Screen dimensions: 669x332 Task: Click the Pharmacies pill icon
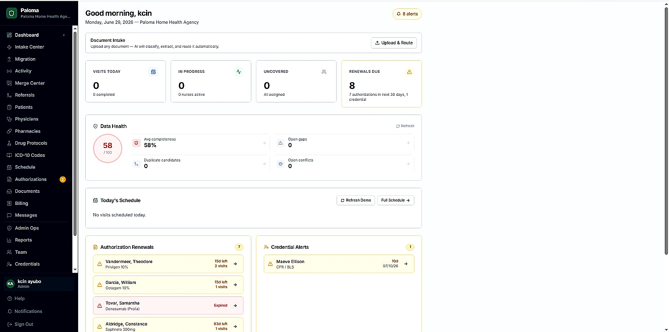9,131
